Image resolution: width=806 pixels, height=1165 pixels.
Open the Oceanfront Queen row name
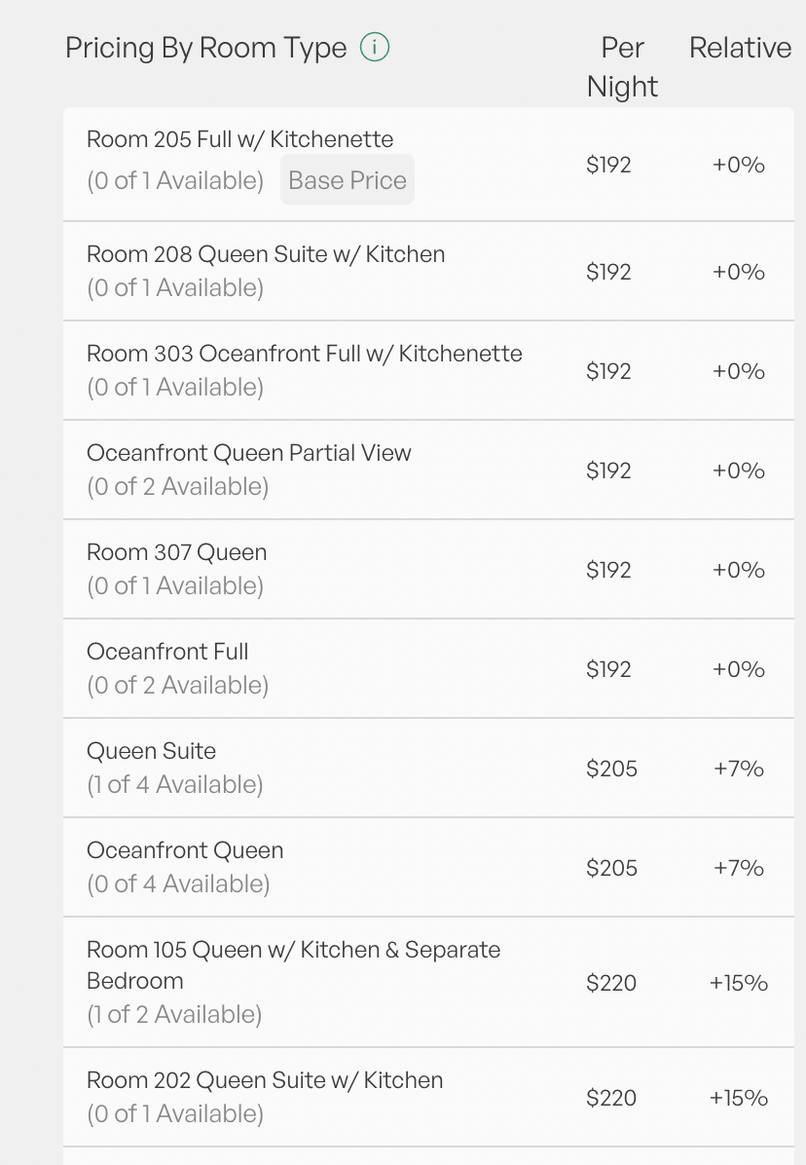click(x=185, y=850)
